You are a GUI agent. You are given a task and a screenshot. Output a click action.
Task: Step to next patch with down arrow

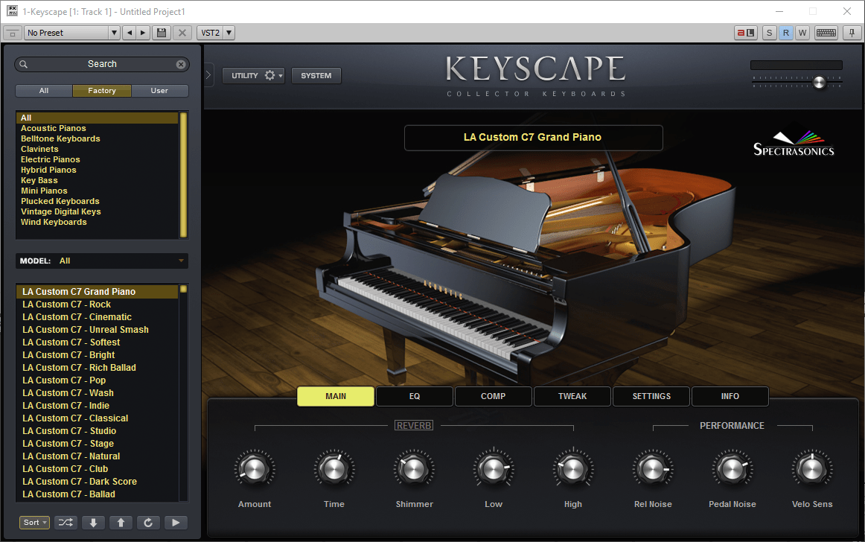[x=93, y=522]
